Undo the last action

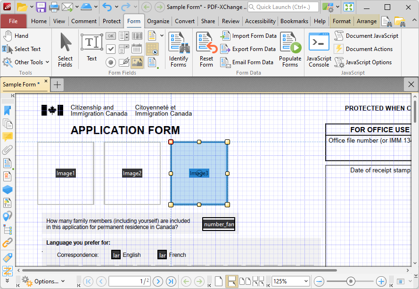(x=107, y=7)
